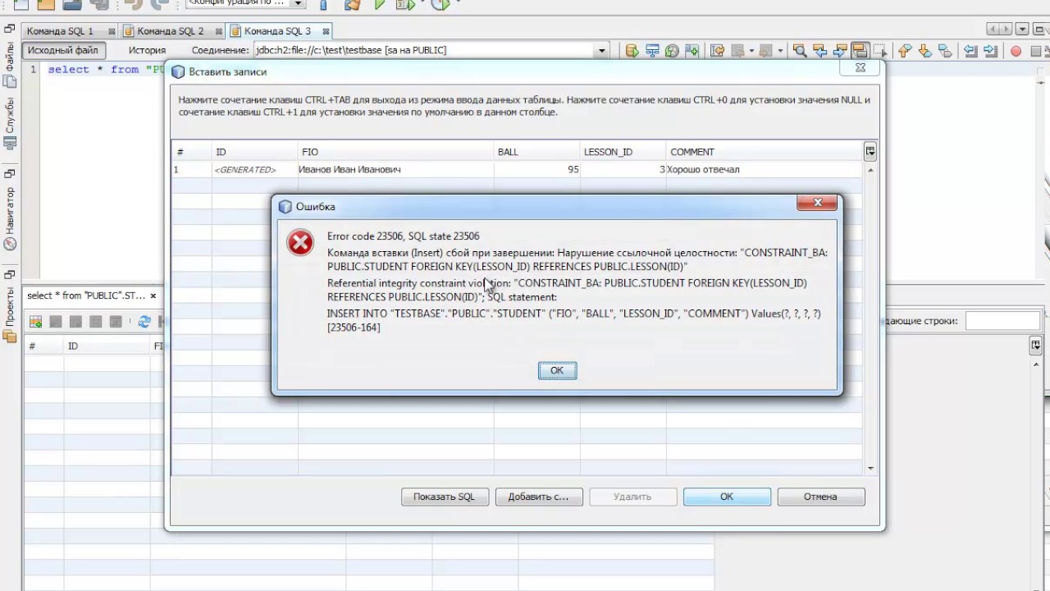Click the FIO column header in insert dialog
1050x591 pixels.
point(396,152)
